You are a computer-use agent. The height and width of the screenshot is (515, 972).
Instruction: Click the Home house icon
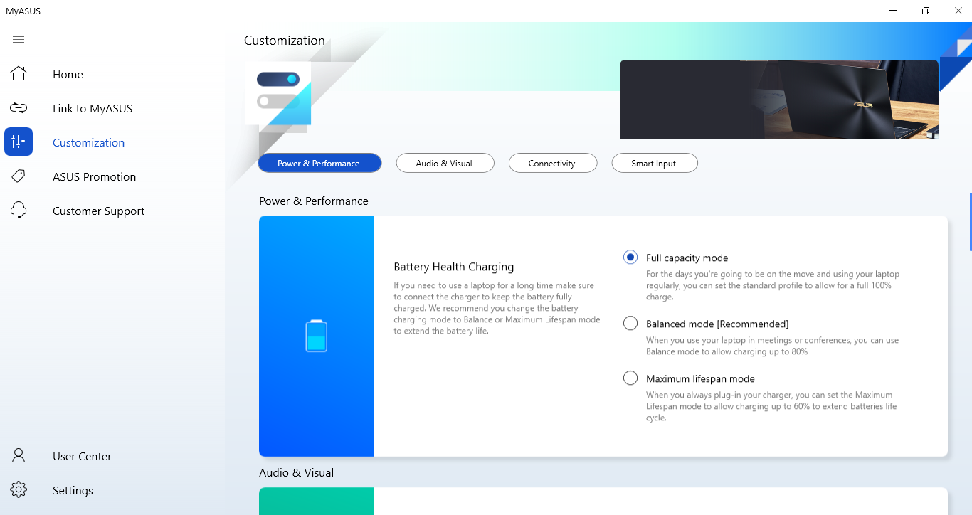(x=19, y=74)
